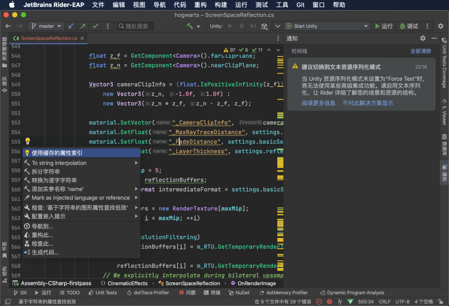This screenshot has width=449, height=306.
Task: Click the Unity pause button
Action: 242,26
